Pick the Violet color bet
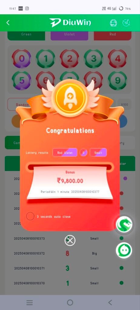The width and height of the screenshot is (140, 310). 69,35
